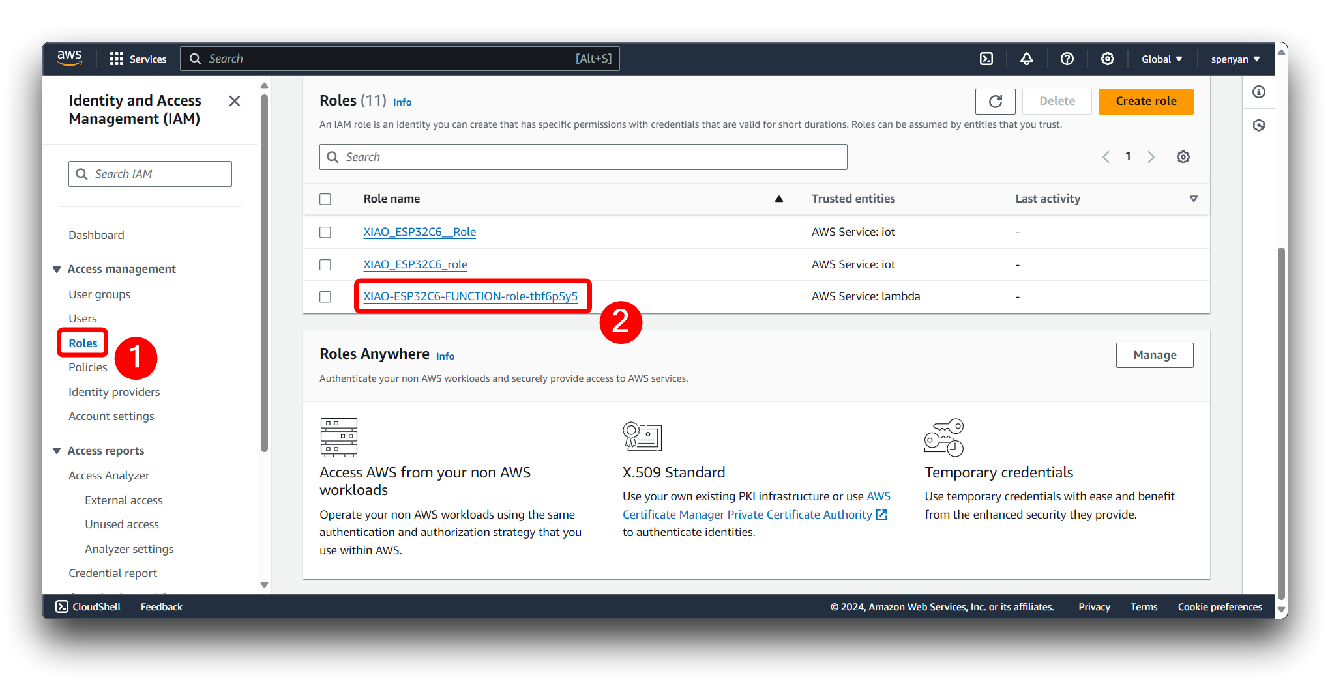Go to previous page of roles

click(1106, 157)
